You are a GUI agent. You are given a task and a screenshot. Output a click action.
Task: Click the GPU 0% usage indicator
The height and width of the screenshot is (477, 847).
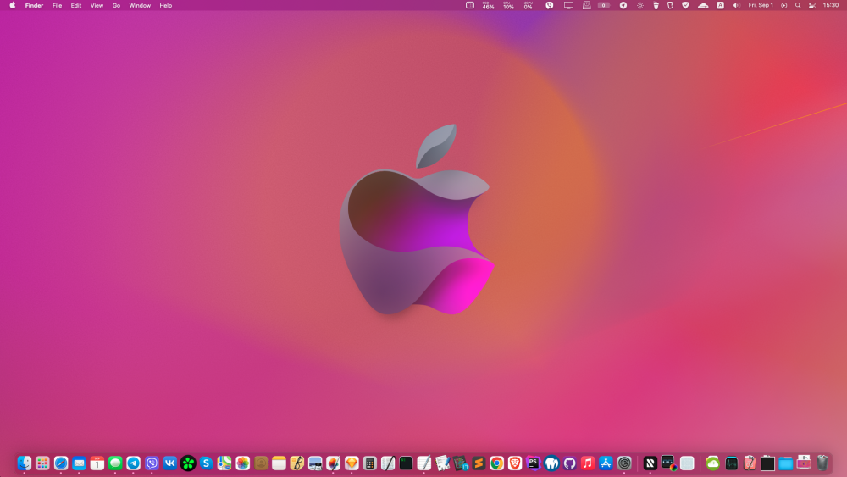(x=529, y=5)
